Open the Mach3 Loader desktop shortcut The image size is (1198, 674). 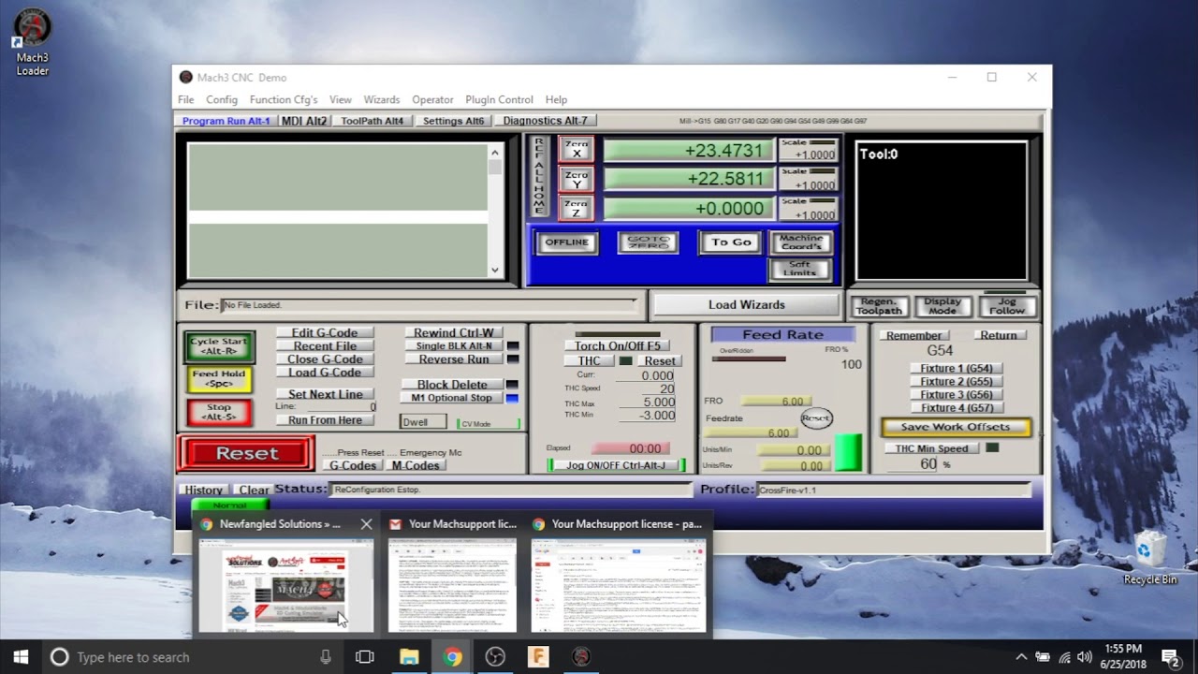pyautogui.click(x=32, y=43)
